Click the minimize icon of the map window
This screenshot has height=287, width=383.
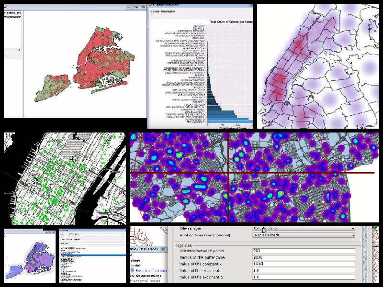(x=129, y=8)
